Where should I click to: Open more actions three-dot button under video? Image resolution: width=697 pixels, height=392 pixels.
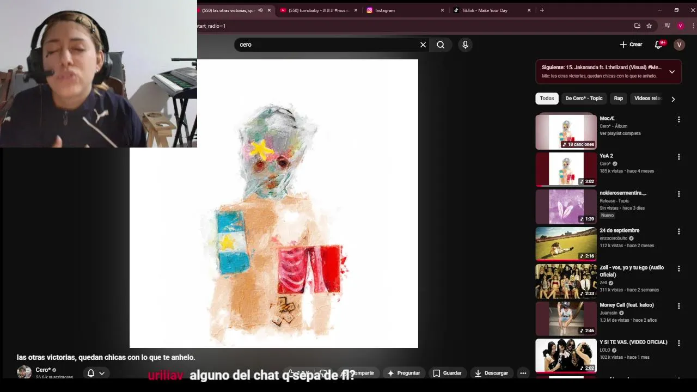(523, 373)
